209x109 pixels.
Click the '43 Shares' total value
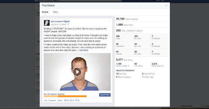click(119, 53)
